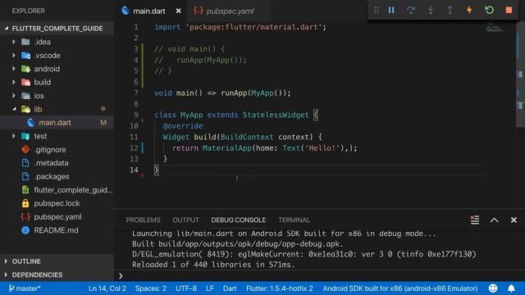Expand the test folder

click(14, 136)
